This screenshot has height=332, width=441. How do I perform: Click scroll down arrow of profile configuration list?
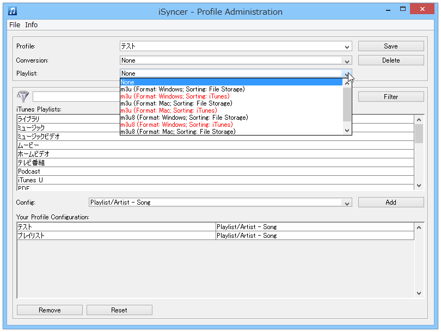419,293
